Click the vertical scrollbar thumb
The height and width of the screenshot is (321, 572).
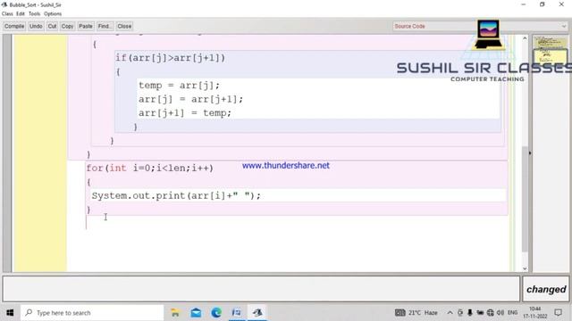525,199
